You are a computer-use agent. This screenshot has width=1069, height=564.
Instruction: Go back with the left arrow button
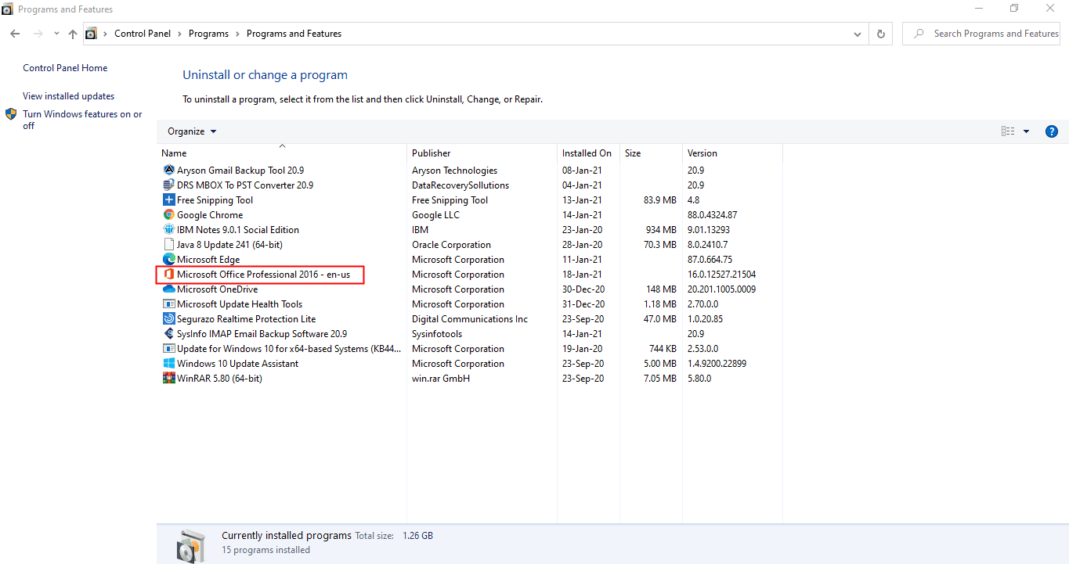15,34
